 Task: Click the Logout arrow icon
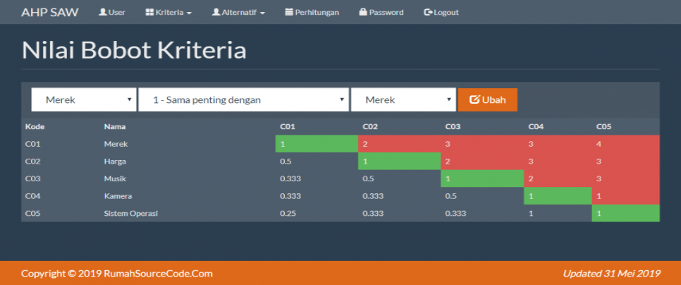428,12
